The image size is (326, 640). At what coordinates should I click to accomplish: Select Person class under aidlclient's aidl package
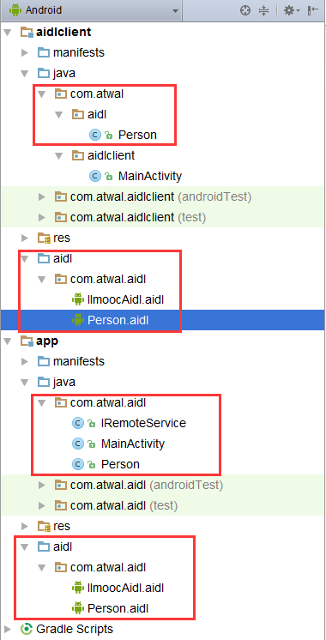(x=137, y=135)
